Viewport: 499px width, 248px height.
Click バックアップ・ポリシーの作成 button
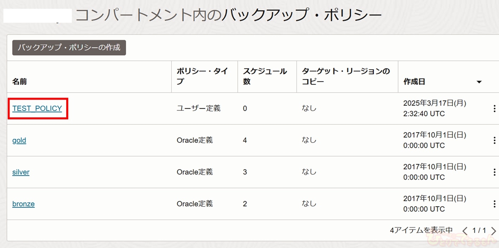[69, 48]
